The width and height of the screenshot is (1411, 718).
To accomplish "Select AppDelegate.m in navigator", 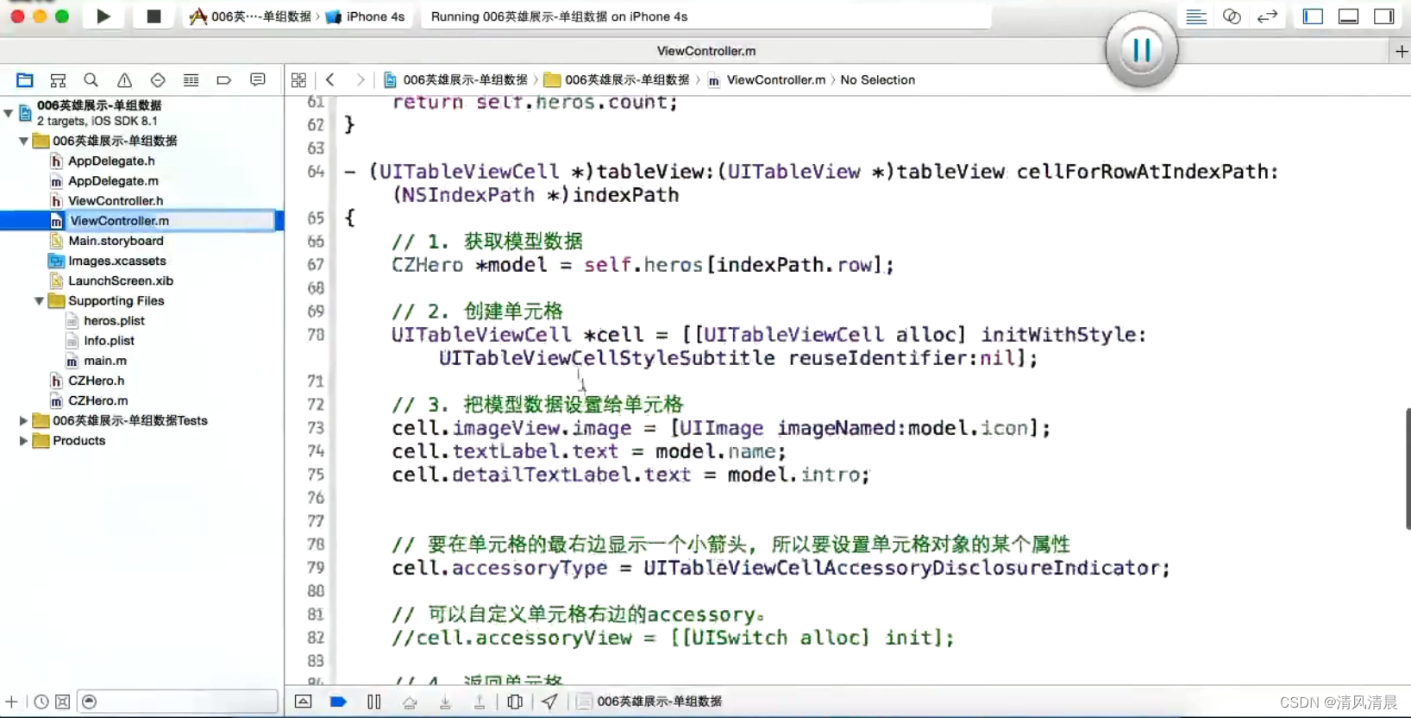I will click(113, 181).
